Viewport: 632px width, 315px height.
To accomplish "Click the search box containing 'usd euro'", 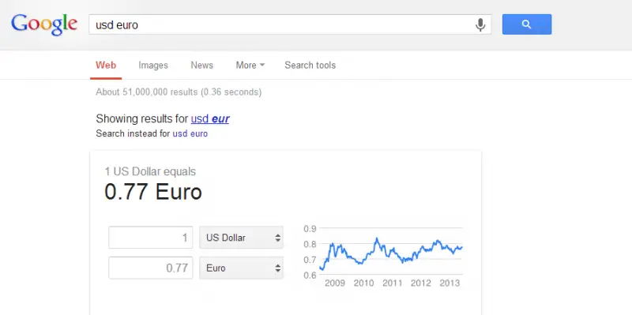I will tap(281, 24).
